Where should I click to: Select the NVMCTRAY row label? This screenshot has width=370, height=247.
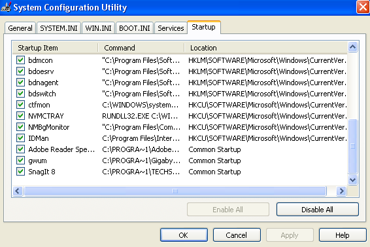[x=46, y=116]
